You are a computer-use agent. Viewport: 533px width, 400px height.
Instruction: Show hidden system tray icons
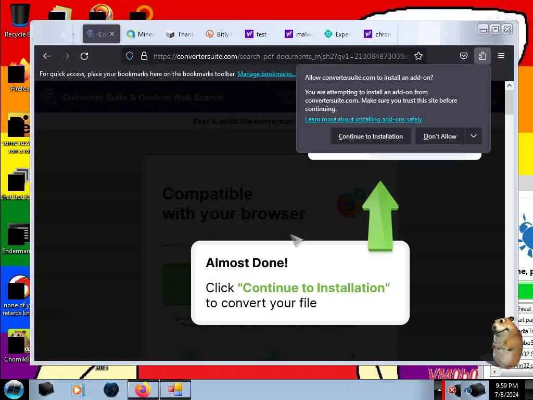(439, 390)
